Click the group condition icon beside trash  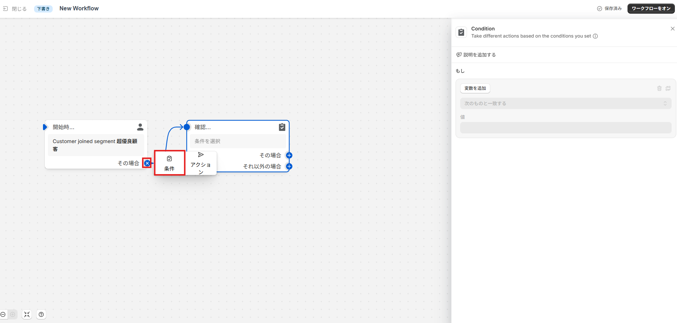(668, 88)
